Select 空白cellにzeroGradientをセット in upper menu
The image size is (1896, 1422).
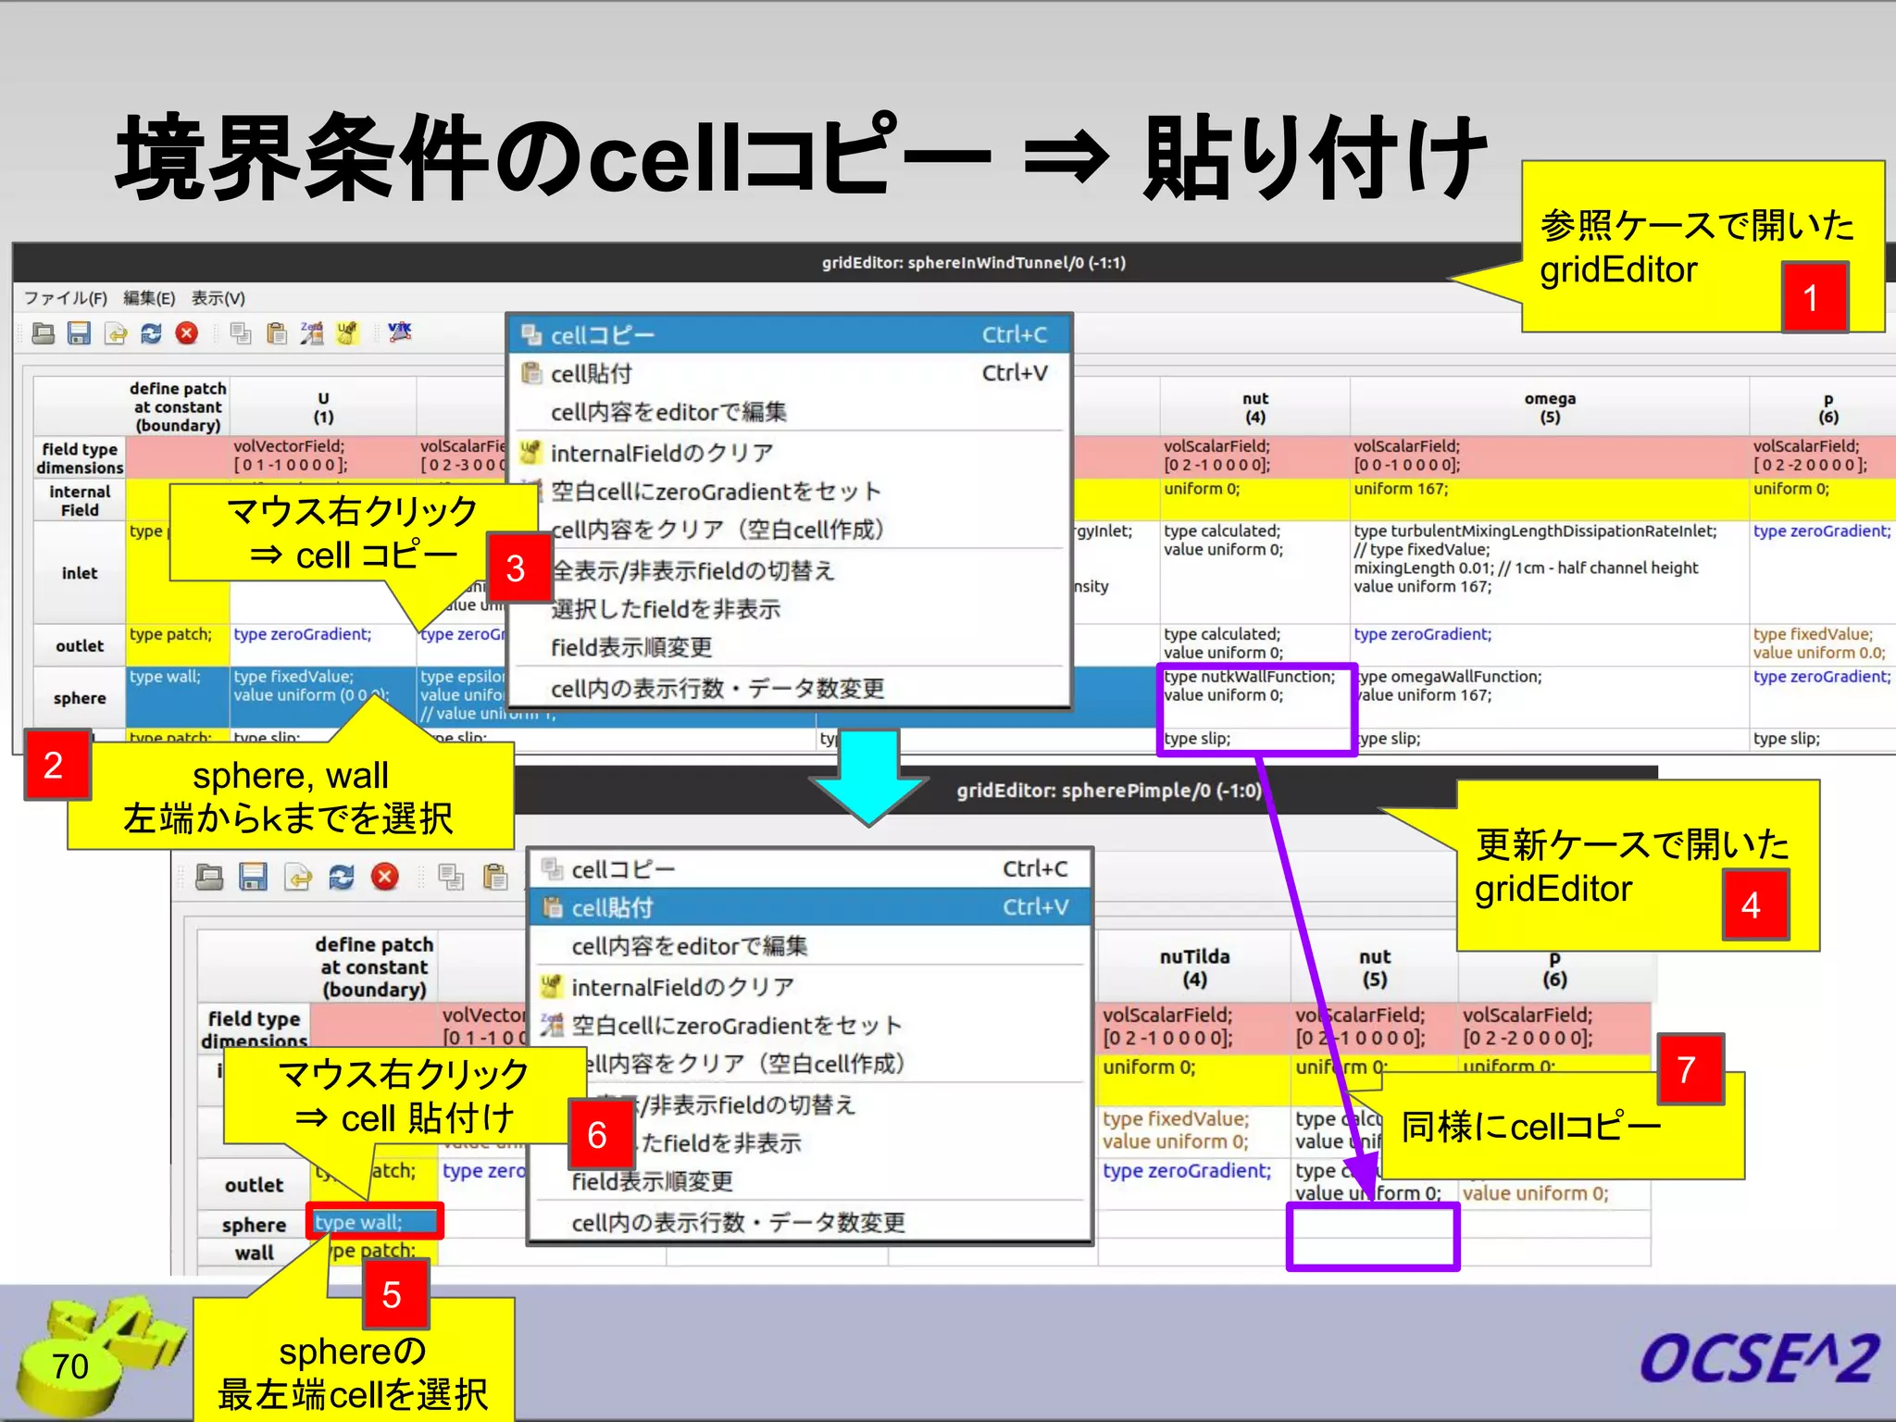(x=789, y=492)
